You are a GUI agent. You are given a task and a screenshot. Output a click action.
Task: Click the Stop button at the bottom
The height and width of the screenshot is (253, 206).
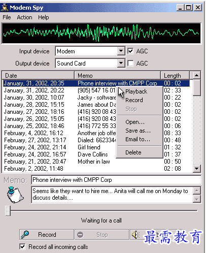(x=102, y=235)
